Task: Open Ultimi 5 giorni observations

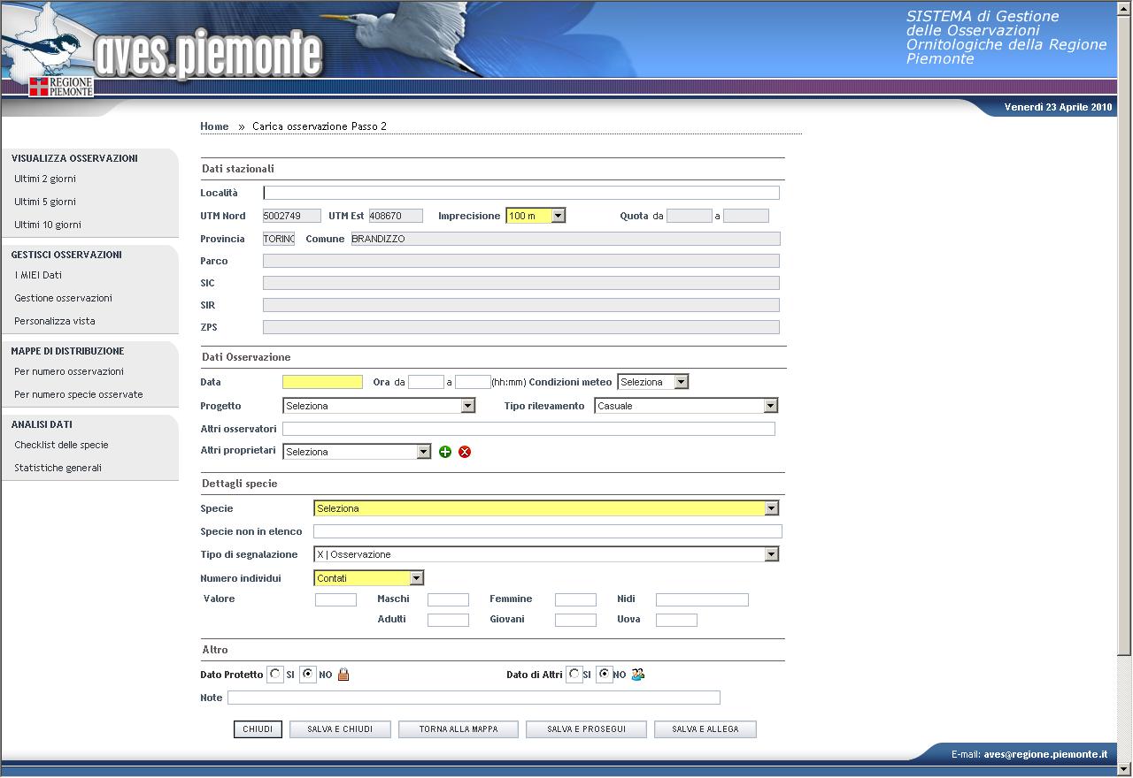Action: (x=45, y=202)
